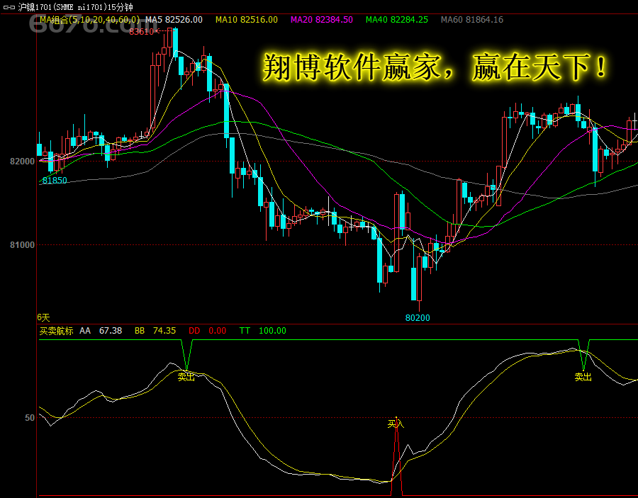Click the 6天 time span label
This screenshot has height=498, width=638.
(x=43, y=317)
